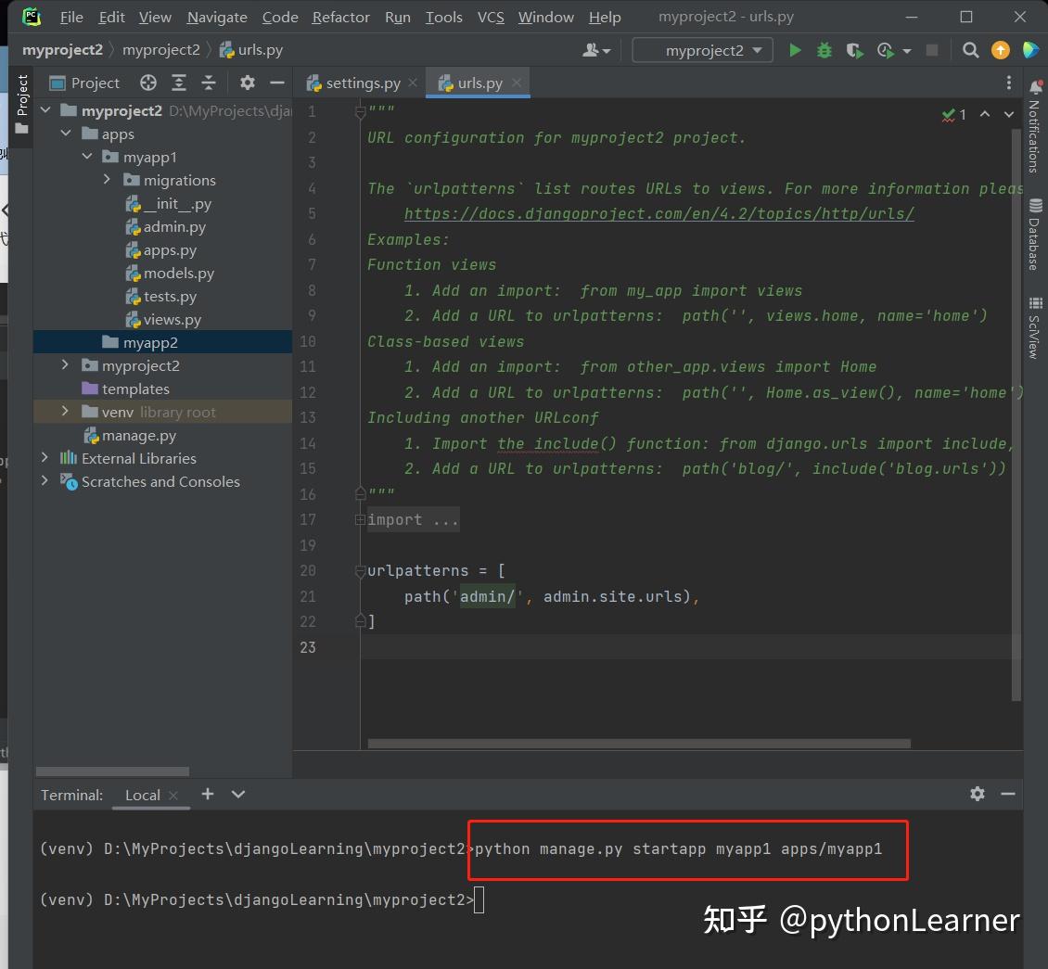
Task: Expand External Libraries node
Action: click(x=45, y=458)
